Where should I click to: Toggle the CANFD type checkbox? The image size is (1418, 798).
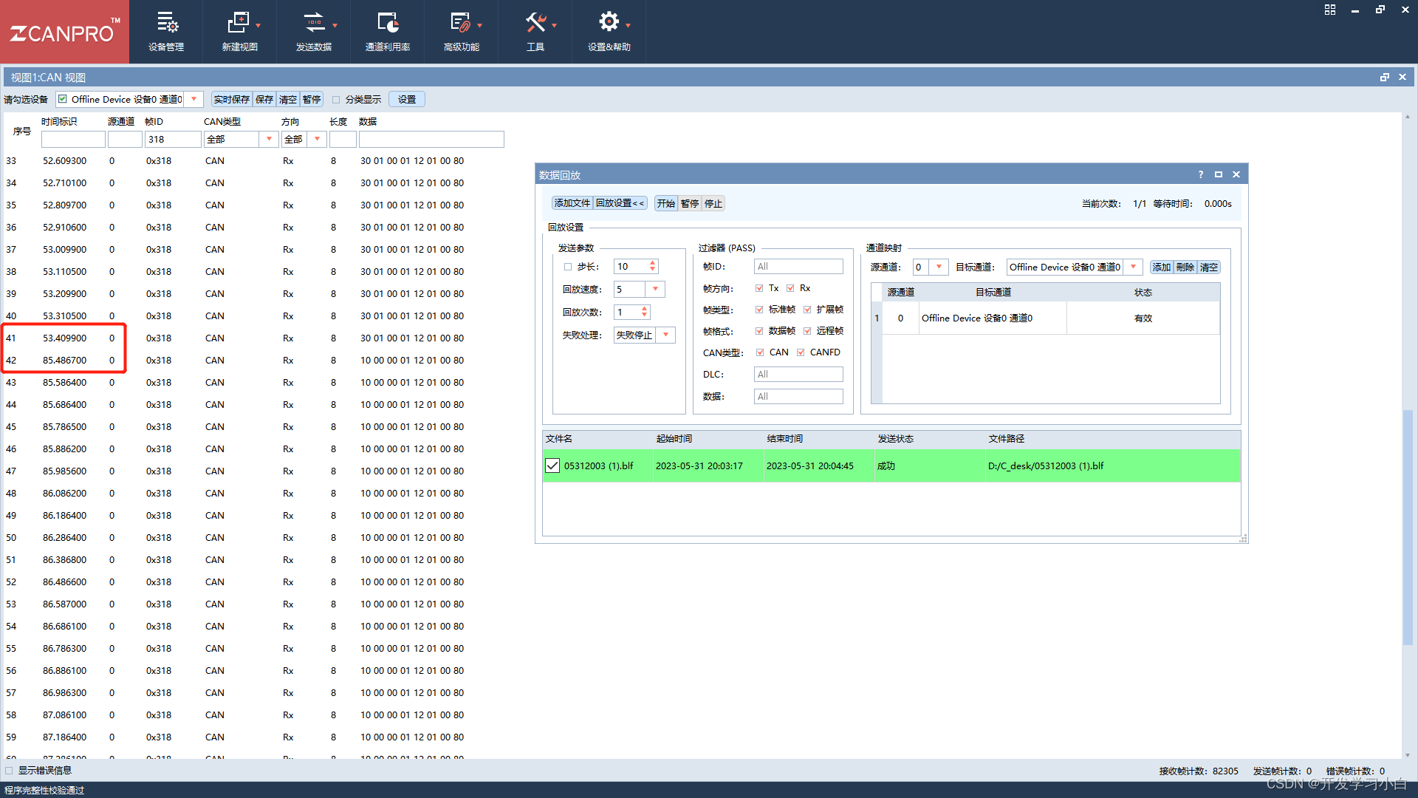coord(801,352)
